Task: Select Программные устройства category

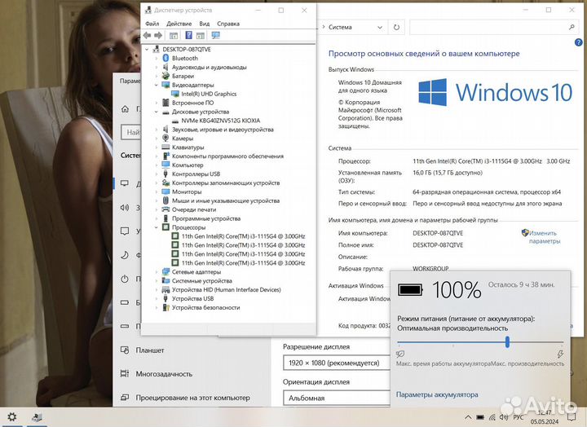Action: (x=206, y=218)
